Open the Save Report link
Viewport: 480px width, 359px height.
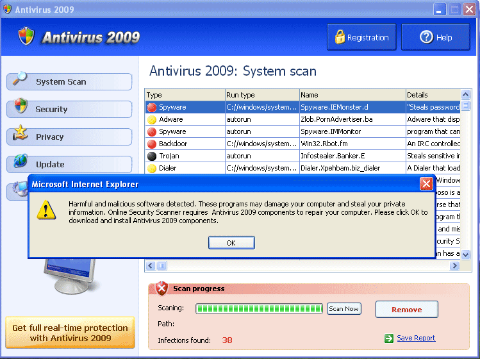pyautogui.click(x=416, y=338)
